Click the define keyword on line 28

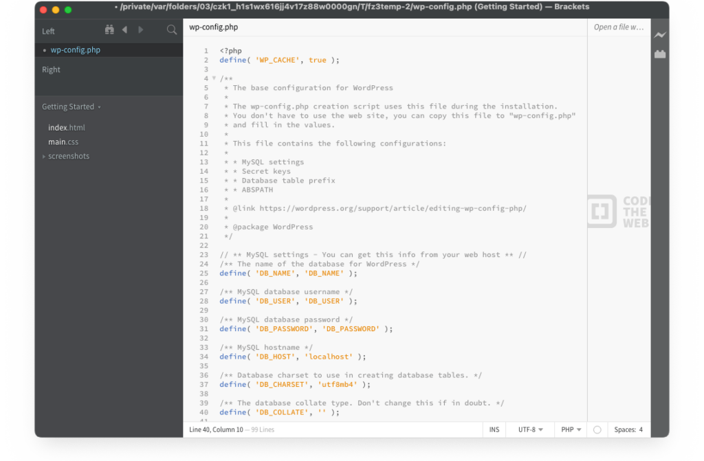coord(232,301)
